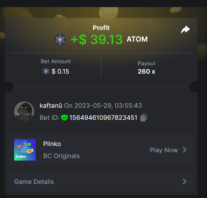Click the profit amount +$ 39.13
Image resolution: width=207 pixels, height=198 pixels.
click(x=96, y=40)
